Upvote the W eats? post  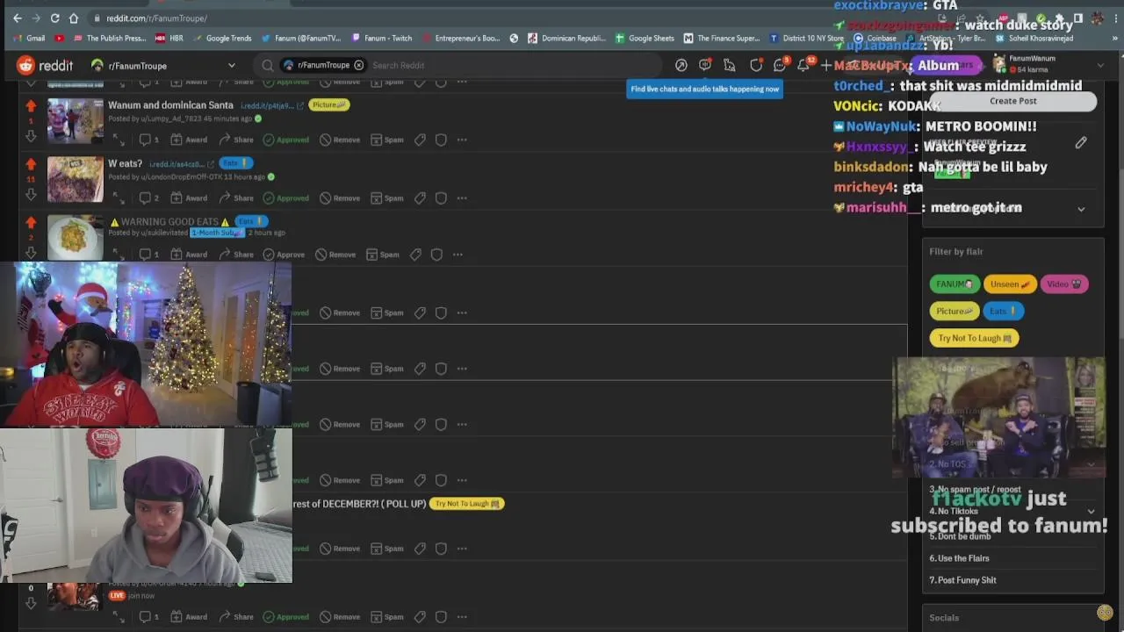(x=31, y=164)
